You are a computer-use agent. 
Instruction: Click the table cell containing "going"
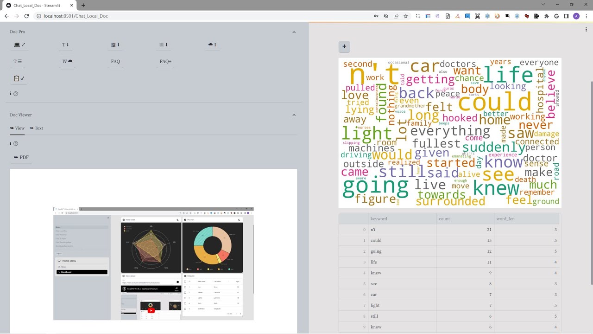402,251
